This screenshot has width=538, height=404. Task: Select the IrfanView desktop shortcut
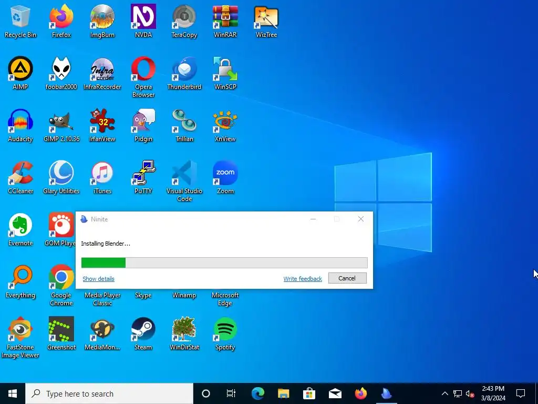tap(102, 125)
